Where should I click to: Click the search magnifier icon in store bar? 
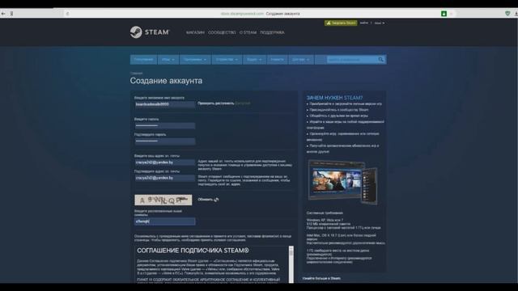[x=381, y=59]
